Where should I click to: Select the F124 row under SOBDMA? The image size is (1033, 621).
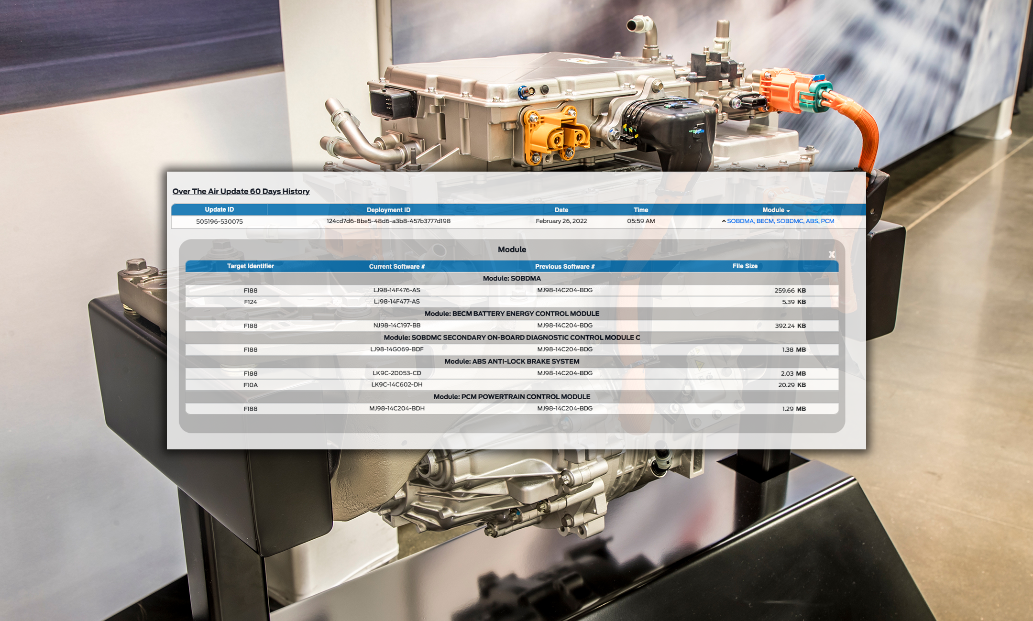tap(250, 302)
